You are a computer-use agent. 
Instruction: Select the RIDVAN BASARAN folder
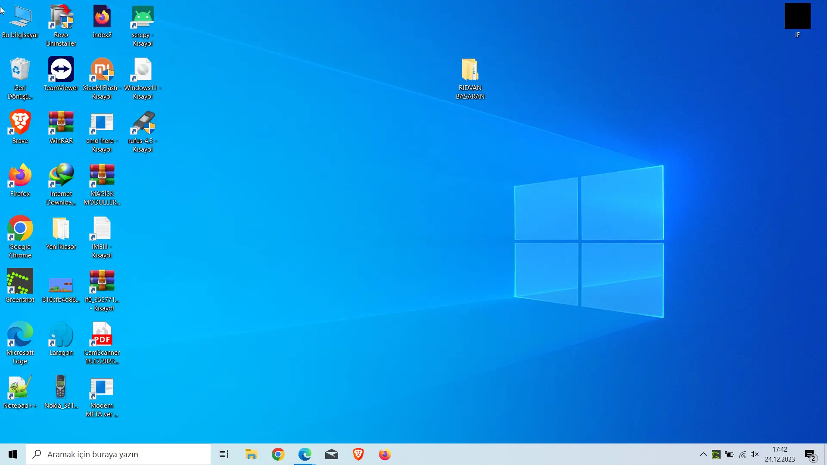pyautogui.click(x=470, y=79)
